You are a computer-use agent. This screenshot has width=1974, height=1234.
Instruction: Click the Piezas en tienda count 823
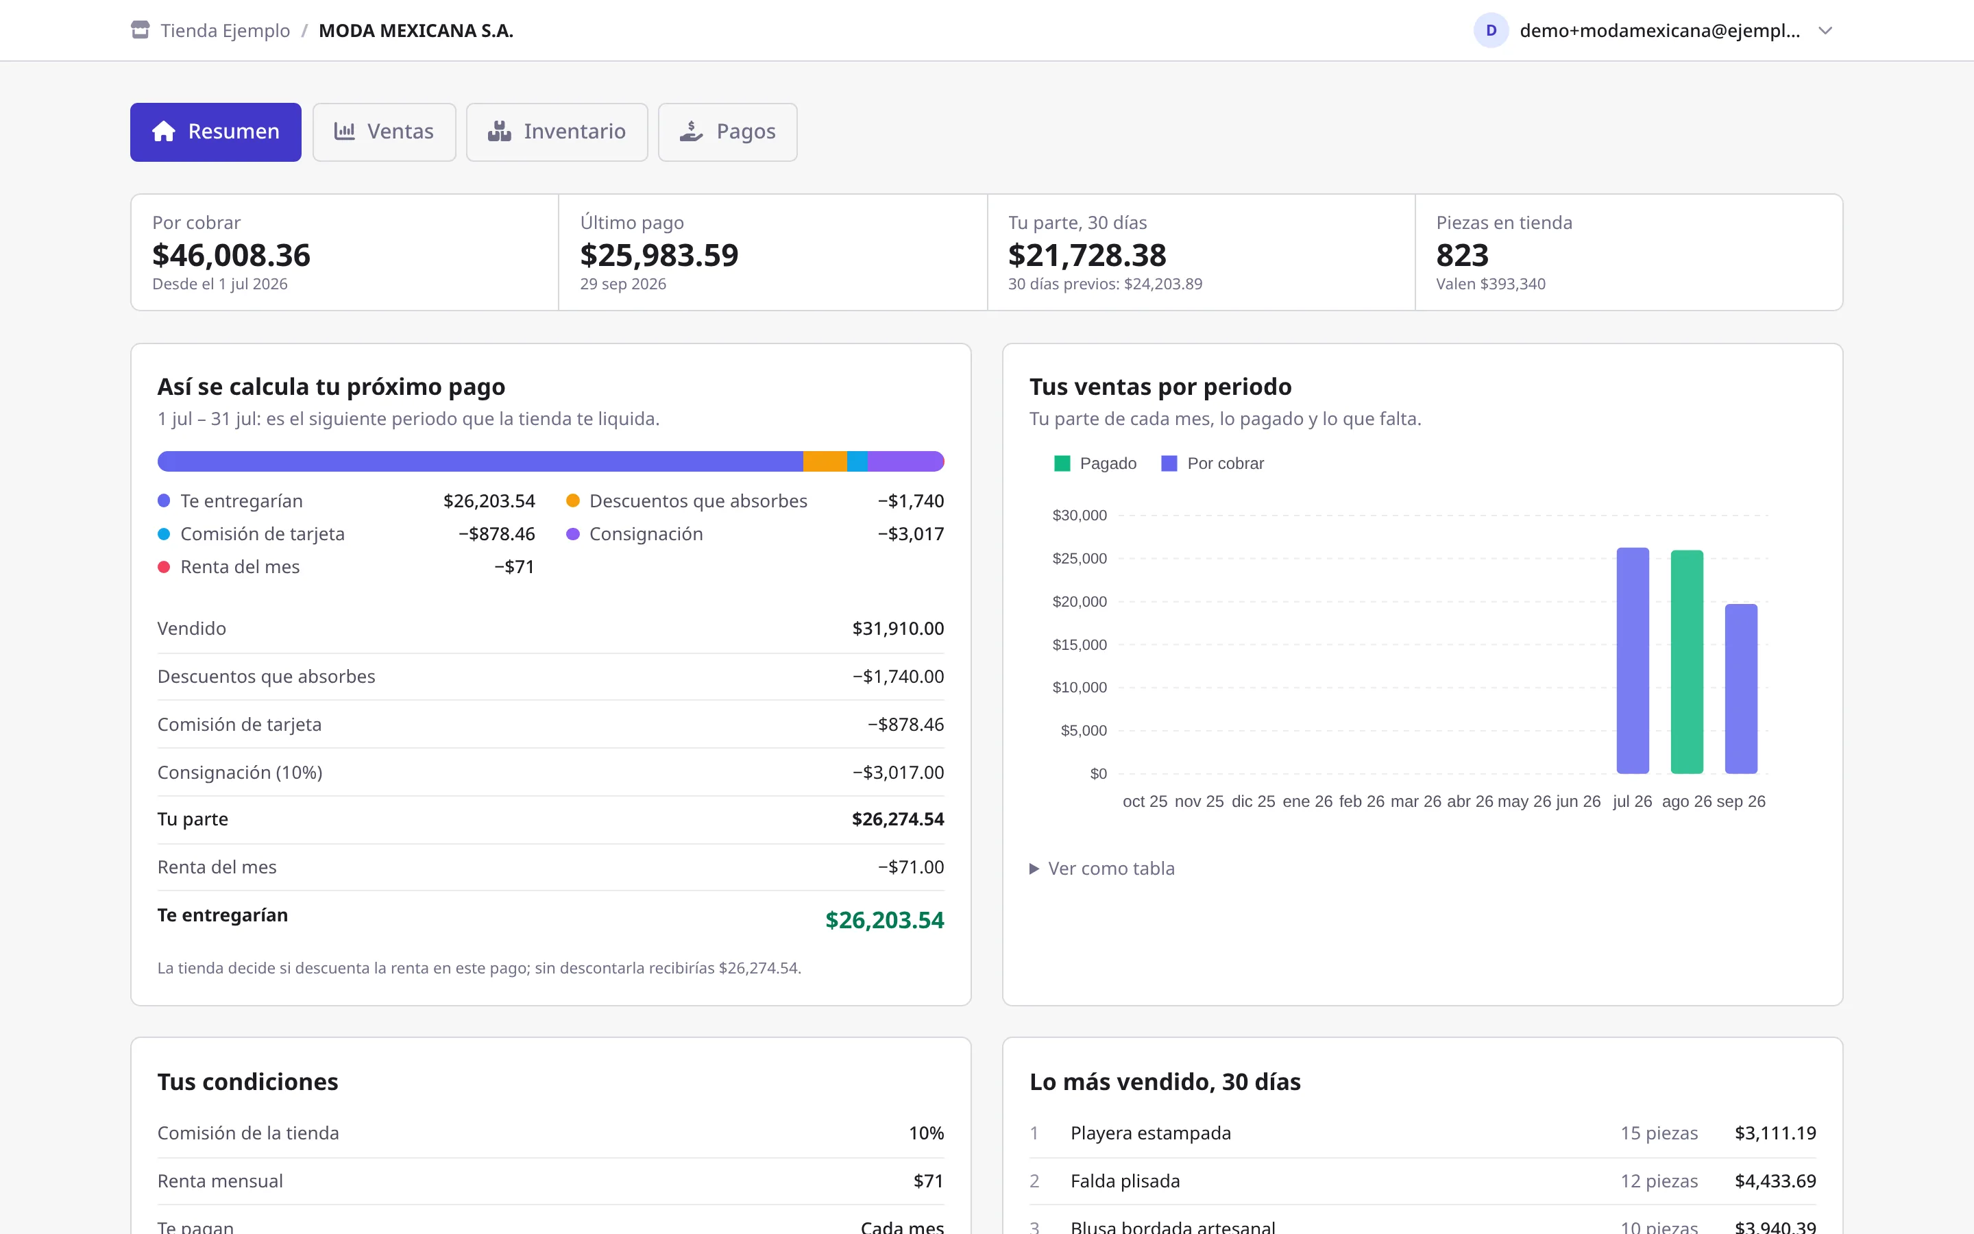coord(1463,256)
